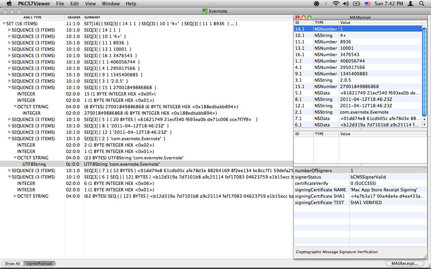Click the Bluetooth icon in menu bar
Image resolution: width=431 pixels, height=269 pixels.
[x=326, y=4]
